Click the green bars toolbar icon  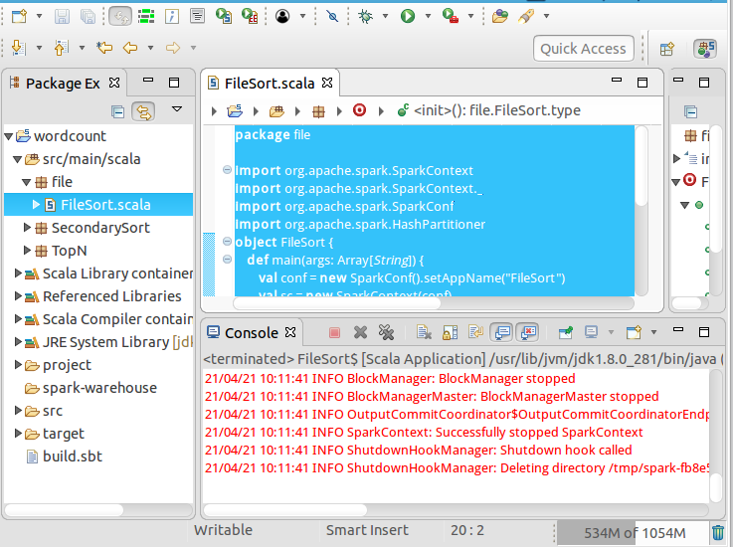point(146,17)
